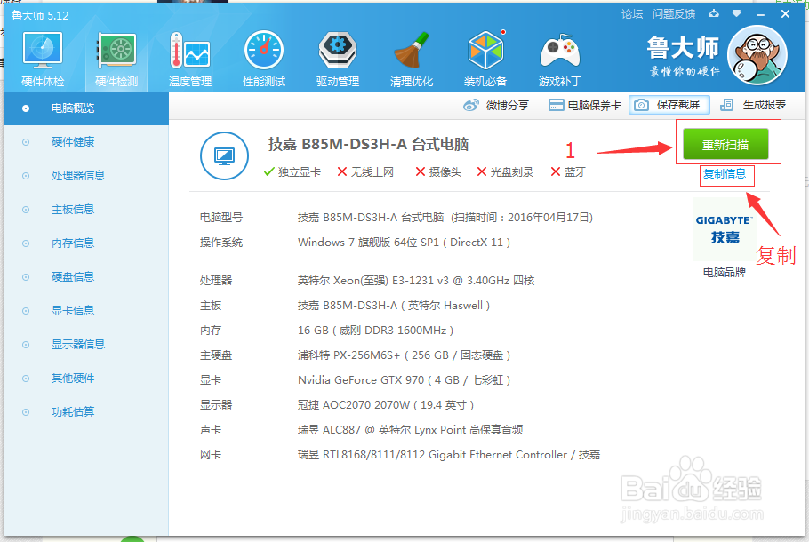The height and width of the screenshot is (542, 809).
Task: Close the 鲁大师 window
Action: coord(785,14)
